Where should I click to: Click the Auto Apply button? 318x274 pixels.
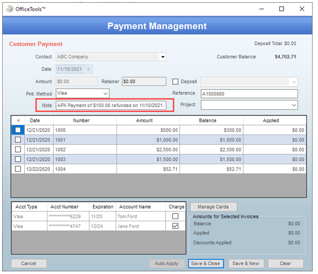coord(167,263)
